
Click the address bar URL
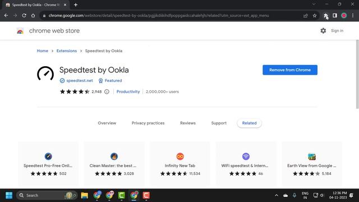point(159,16)
